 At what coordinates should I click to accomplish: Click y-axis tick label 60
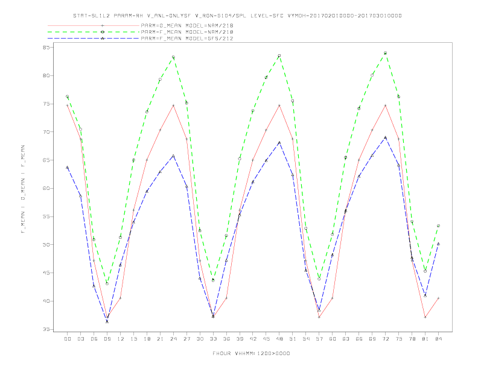pos(46,189)
